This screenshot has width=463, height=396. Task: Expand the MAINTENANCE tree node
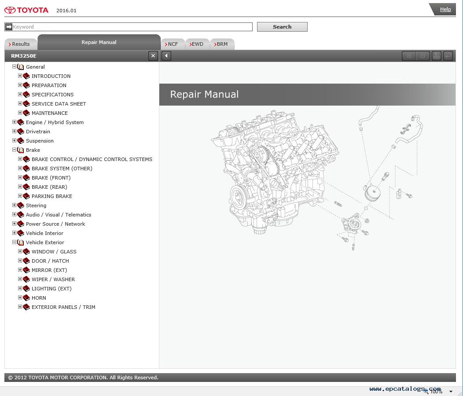[x=20, y=113]
